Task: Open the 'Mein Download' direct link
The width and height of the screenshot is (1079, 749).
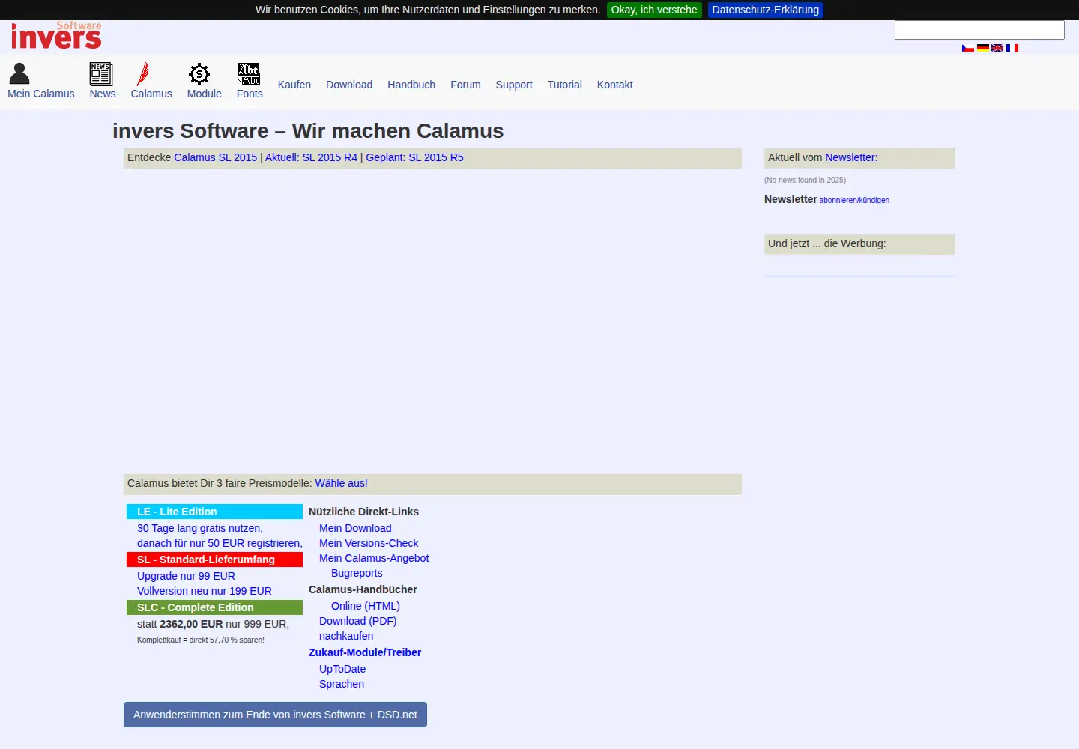Action: click(x=355, y=528)
